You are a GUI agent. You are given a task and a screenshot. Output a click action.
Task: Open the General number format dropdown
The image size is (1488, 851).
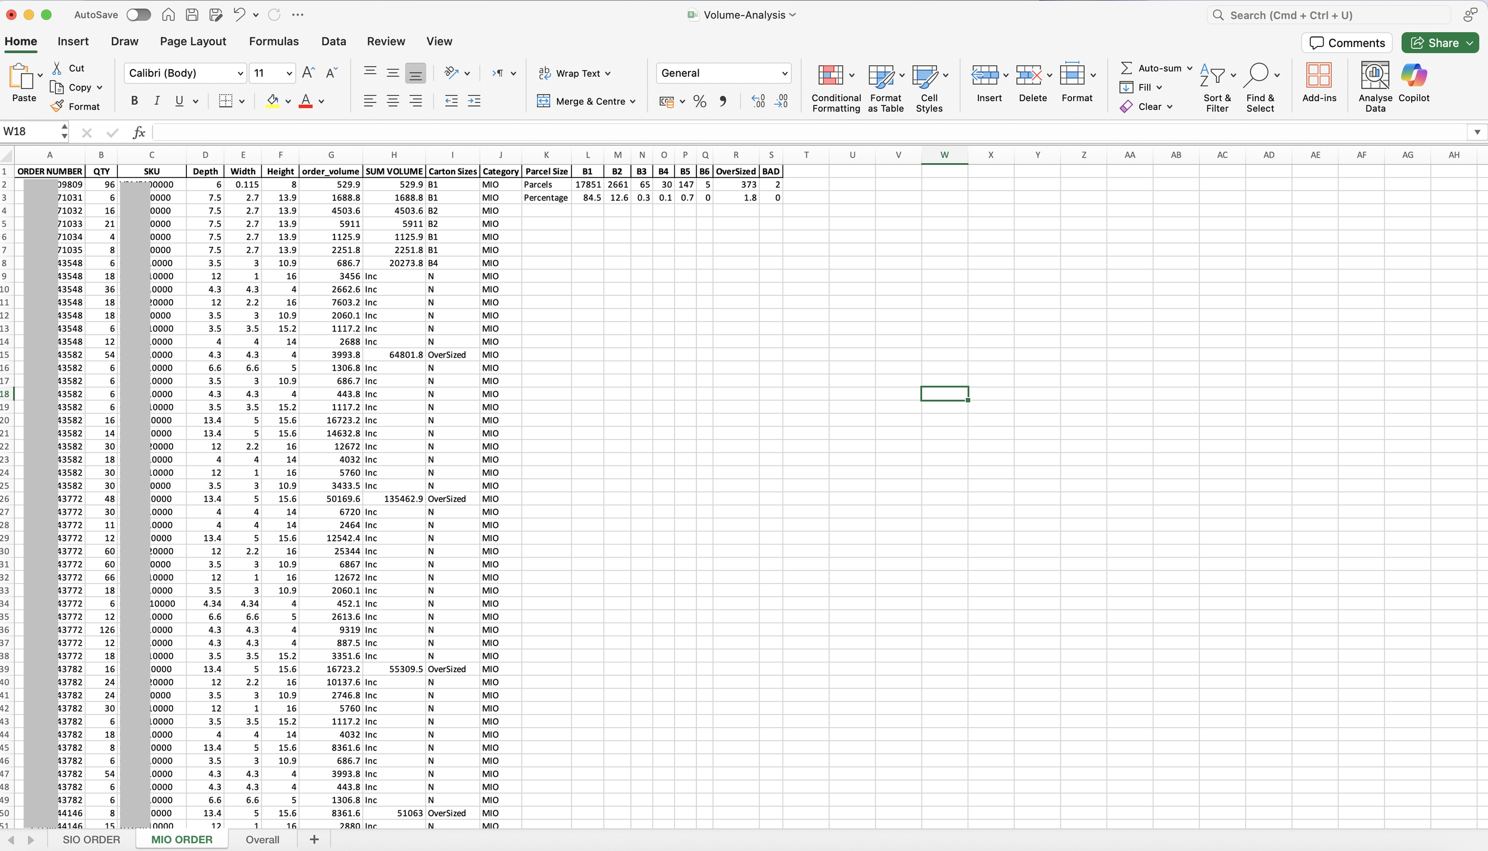pyautogui.click(x=784, y=73)
